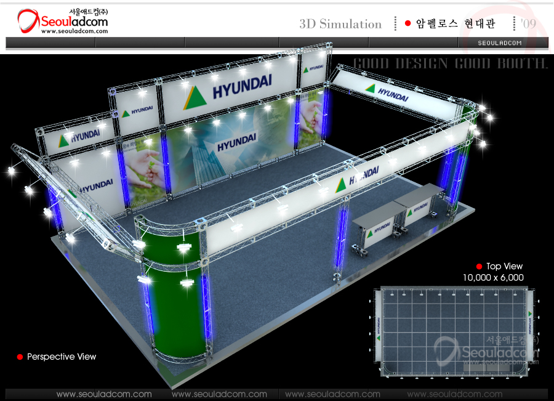Open the leftmost footer www.seouladcom.com link

coord(103,394)
